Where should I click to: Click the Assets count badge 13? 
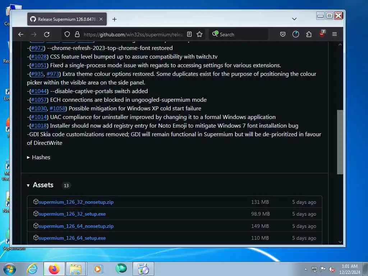tap(66, 186)
